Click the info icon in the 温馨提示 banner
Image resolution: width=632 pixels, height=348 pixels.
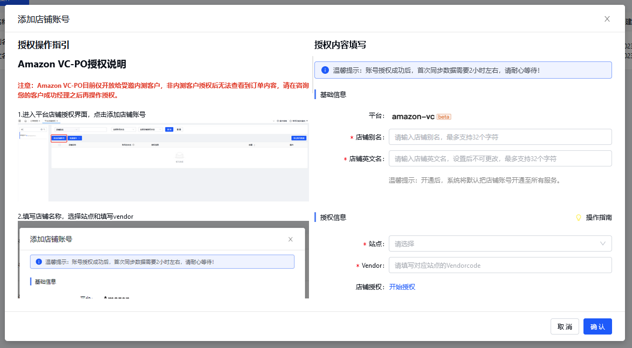point(325,70)
